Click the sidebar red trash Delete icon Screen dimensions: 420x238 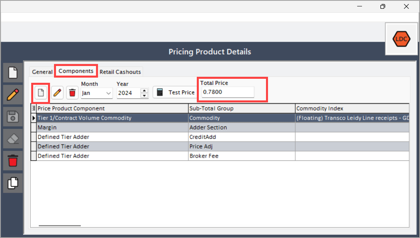[x=13, y=161]
